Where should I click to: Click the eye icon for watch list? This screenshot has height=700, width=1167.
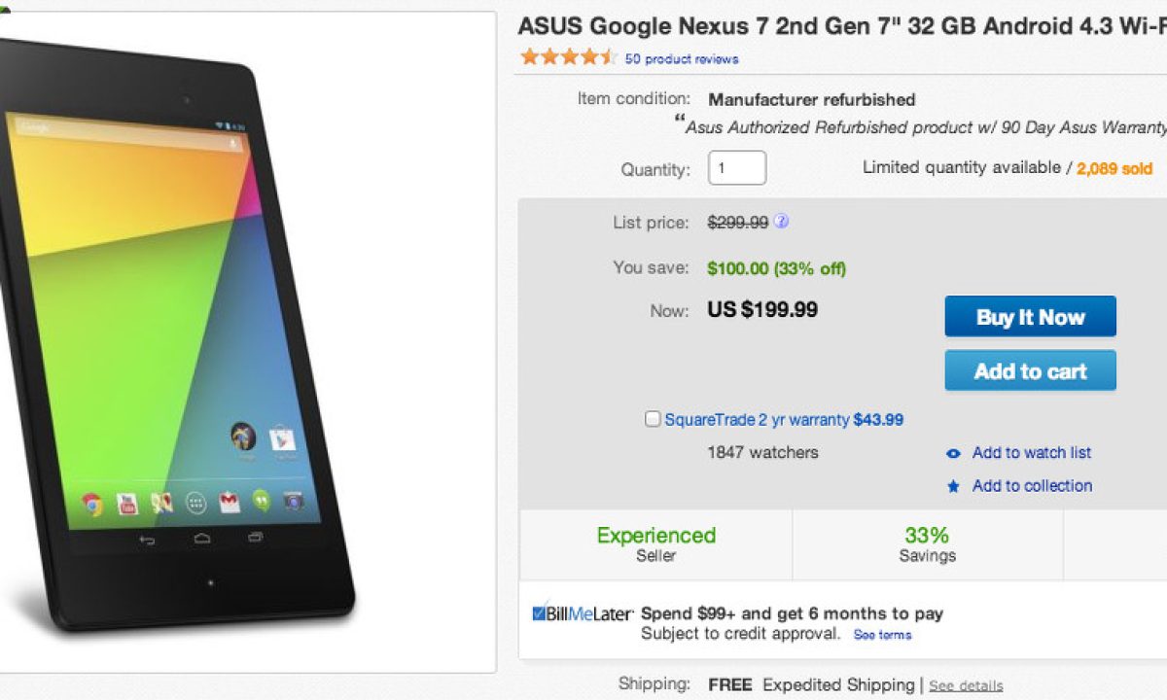(x=954, y=453)
